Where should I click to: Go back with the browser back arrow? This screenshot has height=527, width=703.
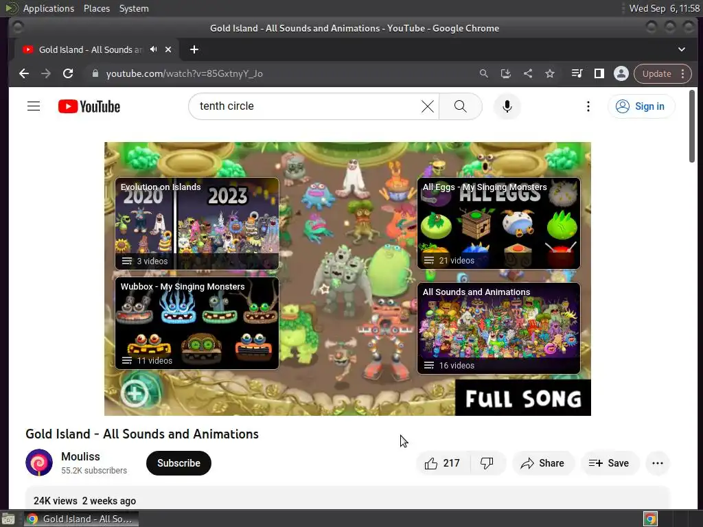pos(24,73)
